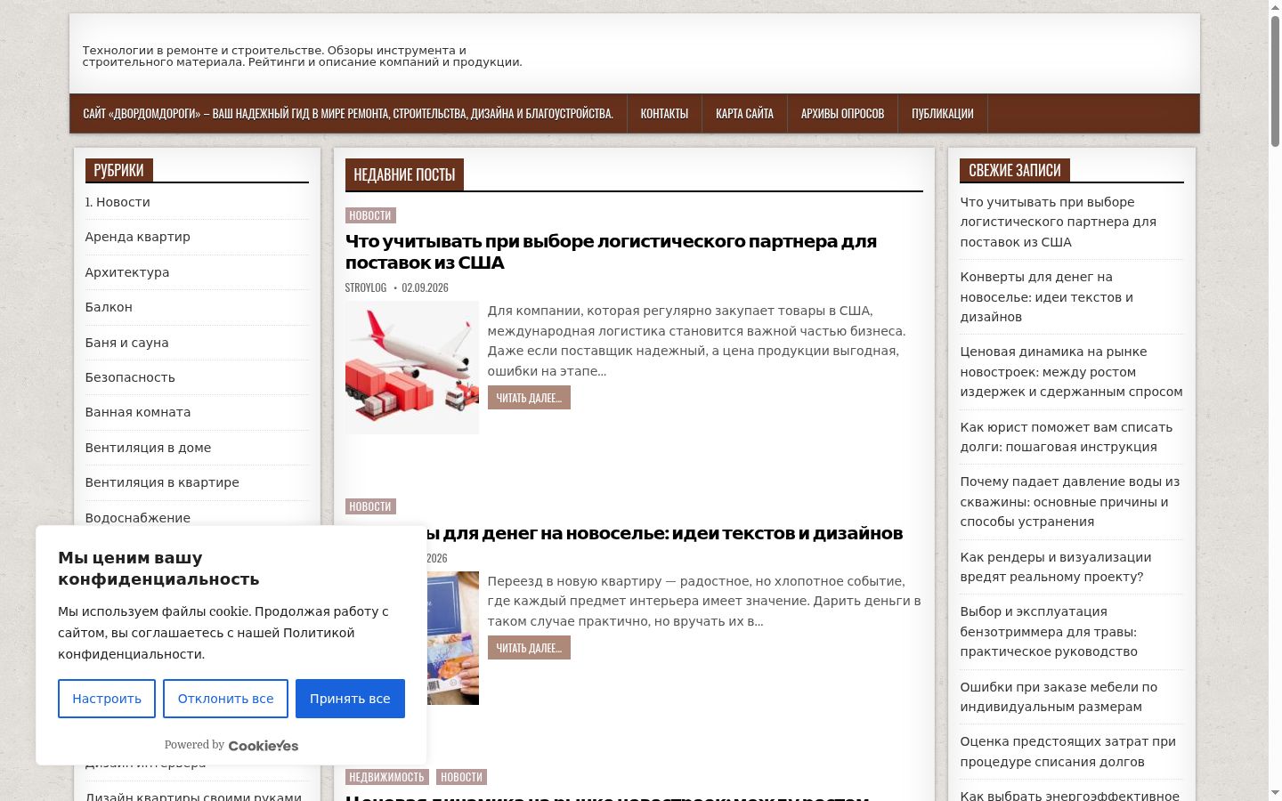Click the Новости tag above the logistics post
This screenshot has height=801, width=1282.
coord(370,215)
